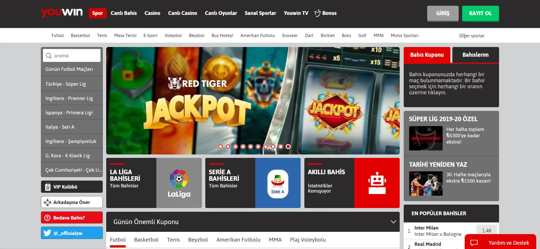Click the arama search field
This screenshot has height=249, width=540.
pyautogui.click(x=72, y=56)
